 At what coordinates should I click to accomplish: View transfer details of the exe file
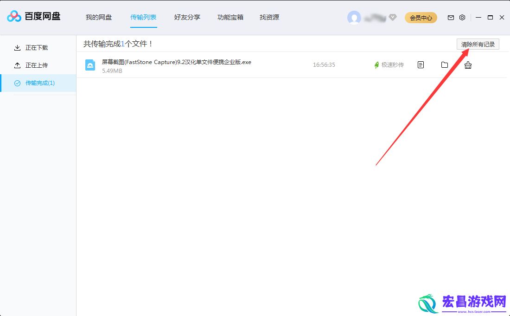(421, 65)
